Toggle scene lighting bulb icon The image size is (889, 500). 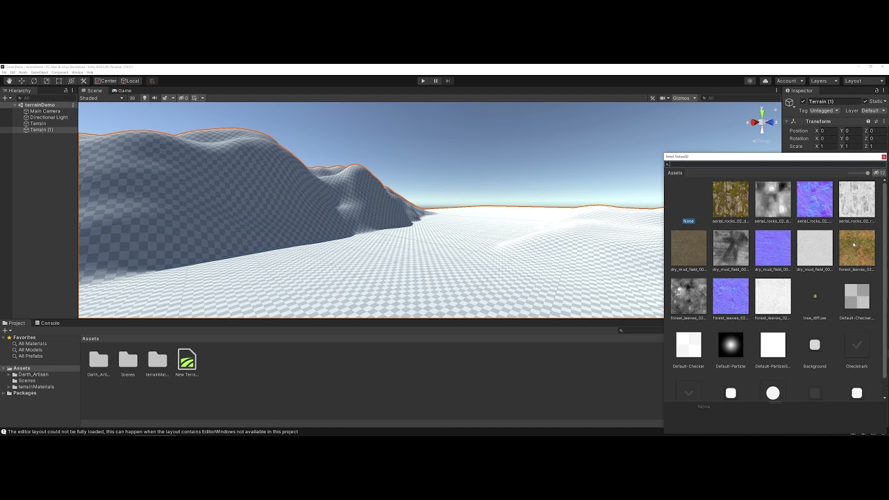pyautogui.click(x=144, y=98)
